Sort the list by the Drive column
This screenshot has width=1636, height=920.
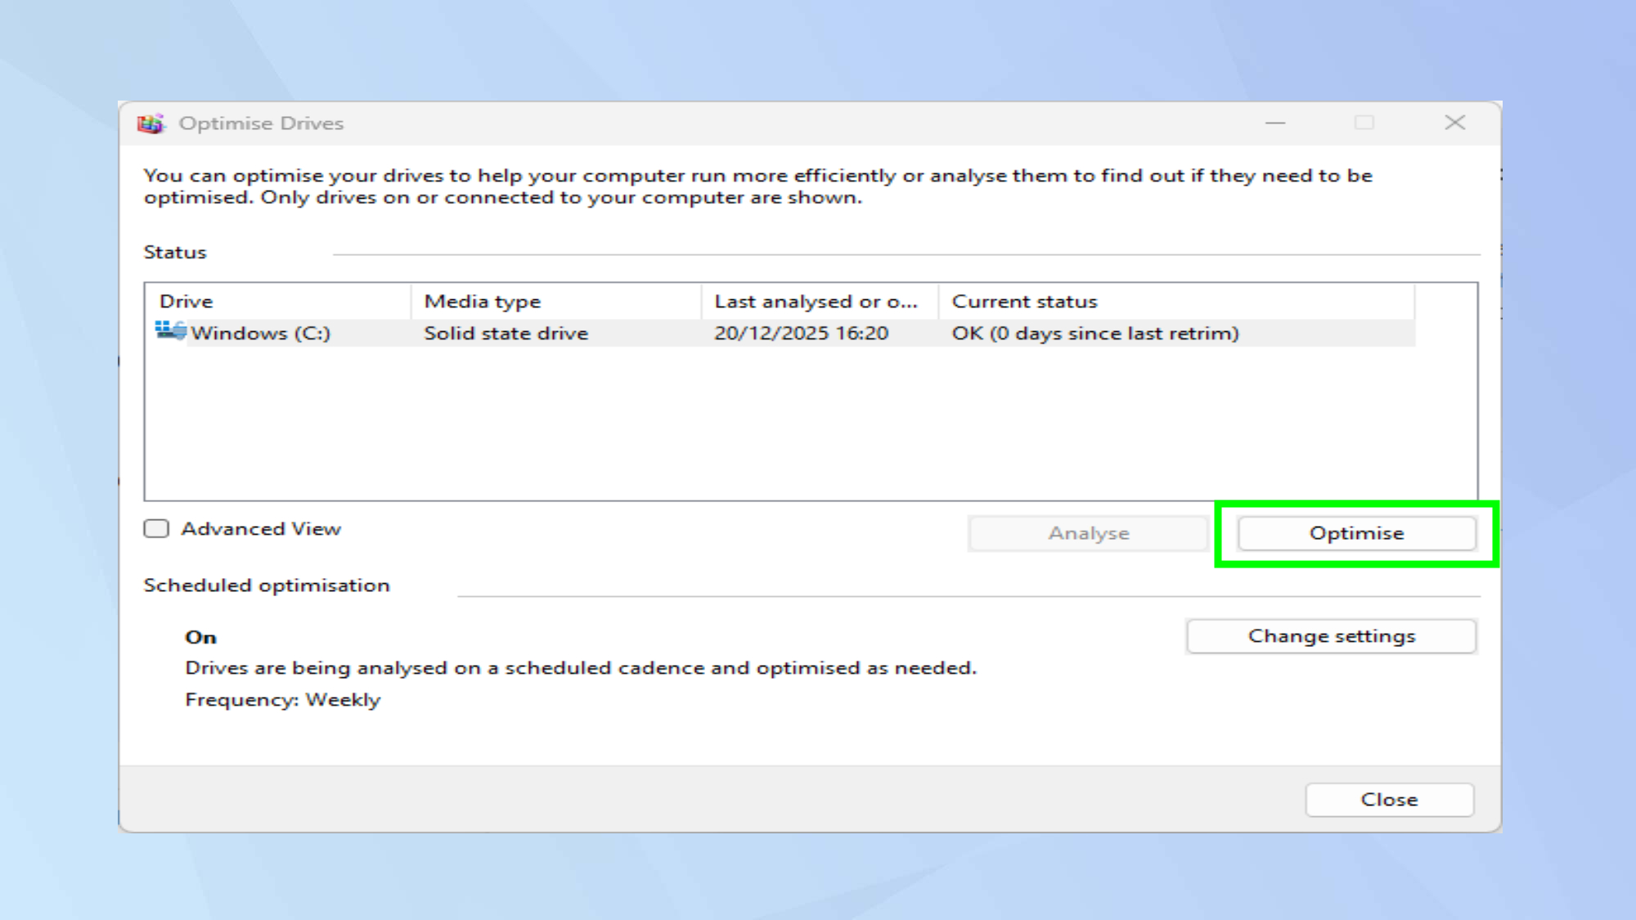186,301
